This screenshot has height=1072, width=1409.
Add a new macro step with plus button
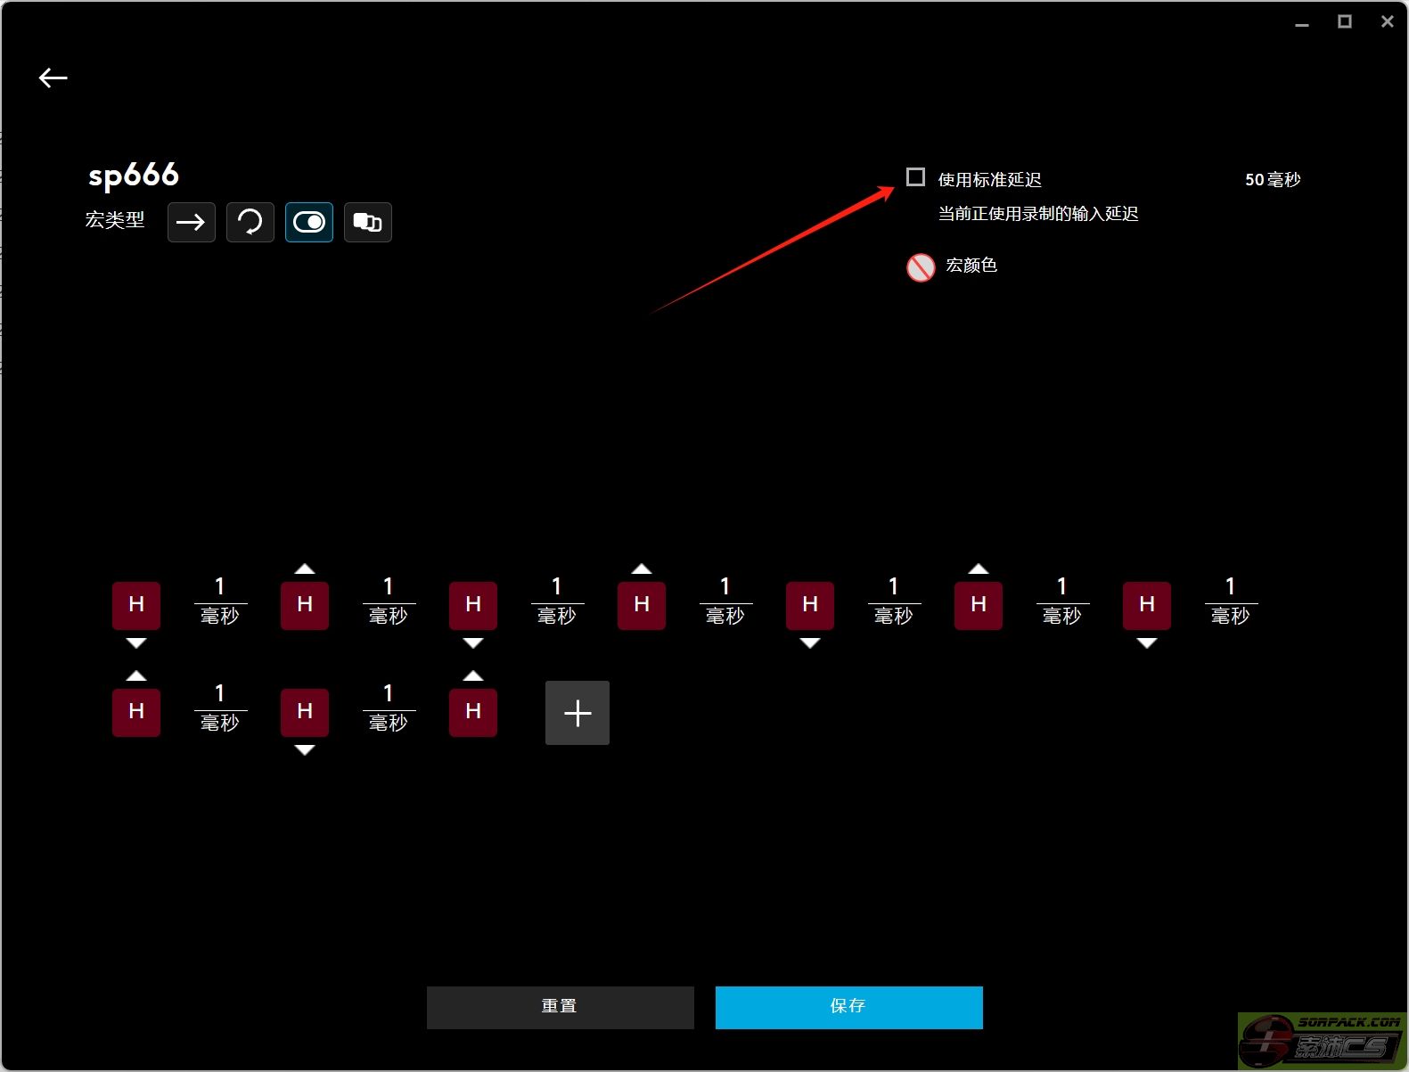tap(578, 713)
